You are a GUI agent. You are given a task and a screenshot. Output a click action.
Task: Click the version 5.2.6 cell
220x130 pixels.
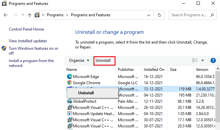[x=200, y=101]
